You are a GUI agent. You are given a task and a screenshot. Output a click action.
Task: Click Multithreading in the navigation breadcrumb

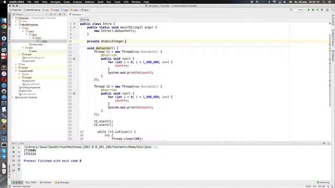(x=32, y=10)
